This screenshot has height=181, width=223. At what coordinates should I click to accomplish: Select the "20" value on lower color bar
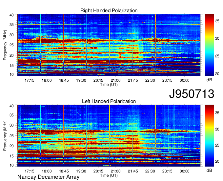[x=217, y=161]
